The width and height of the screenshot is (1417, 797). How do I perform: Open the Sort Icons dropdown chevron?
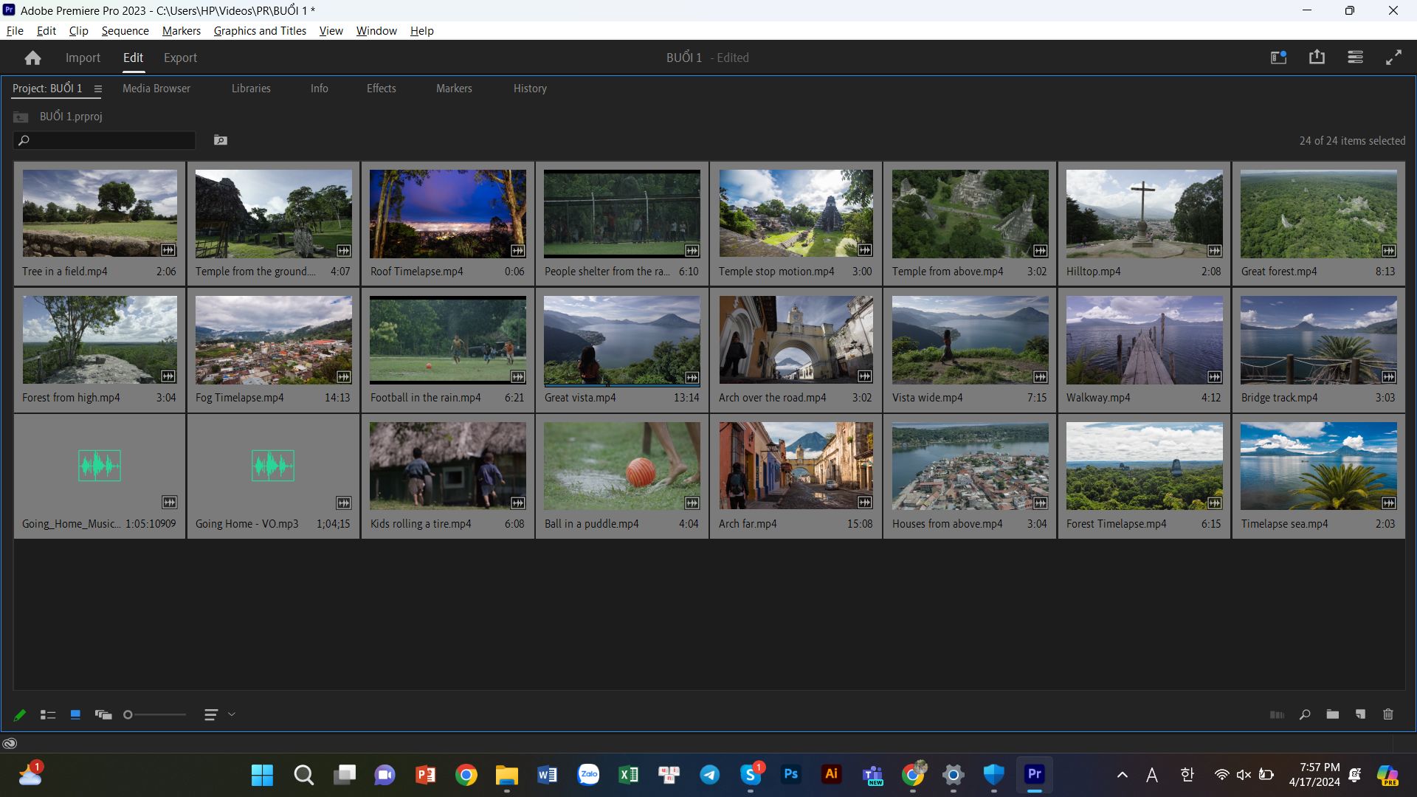232,714
